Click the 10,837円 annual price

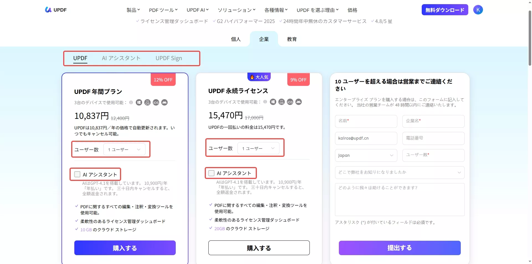[x=91, y=116]
